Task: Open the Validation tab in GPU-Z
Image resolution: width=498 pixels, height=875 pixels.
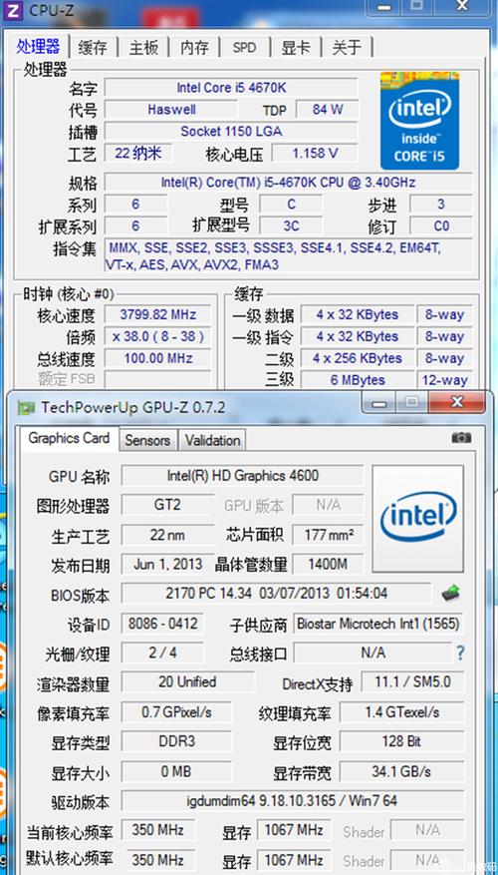Action: coord(212,440)
